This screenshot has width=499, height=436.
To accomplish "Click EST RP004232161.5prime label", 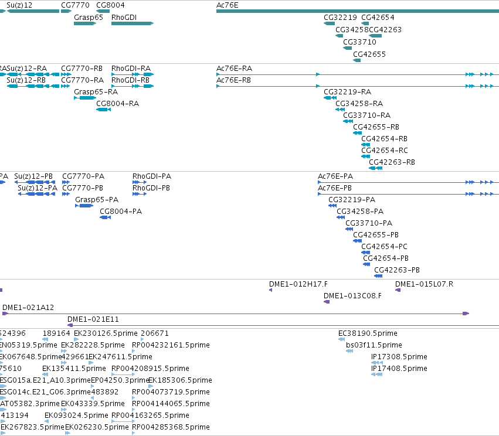I will [171, 345].
